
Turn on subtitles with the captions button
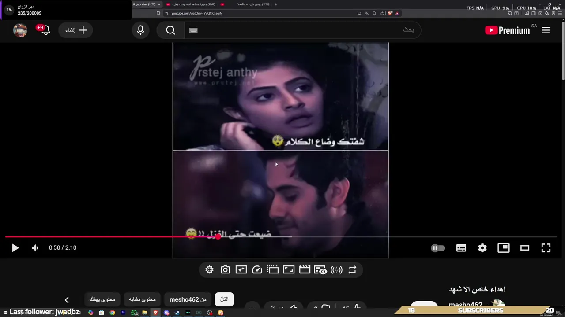tap(461, 248)
